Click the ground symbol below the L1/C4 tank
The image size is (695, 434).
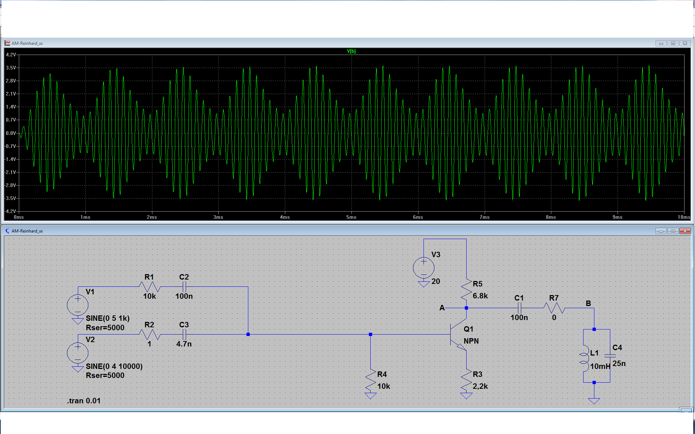tap(594, 401)
